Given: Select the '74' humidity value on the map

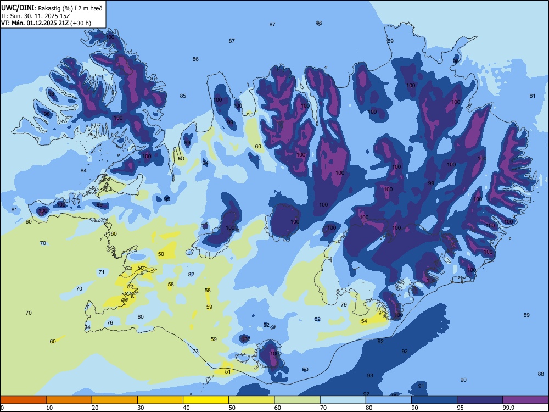Looking at the screenshot, I should click(x=87, y=327).
